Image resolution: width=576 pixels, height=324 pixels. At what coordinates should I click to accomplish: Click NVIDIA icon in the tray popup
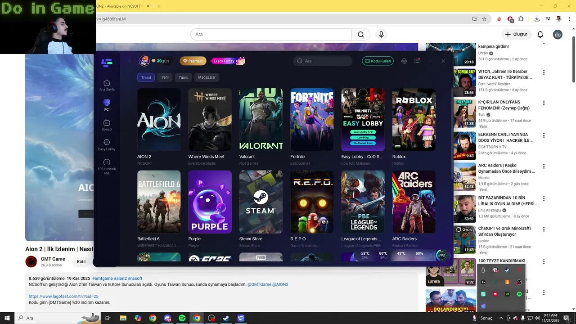pyautogui.click(x=507, y=294)
